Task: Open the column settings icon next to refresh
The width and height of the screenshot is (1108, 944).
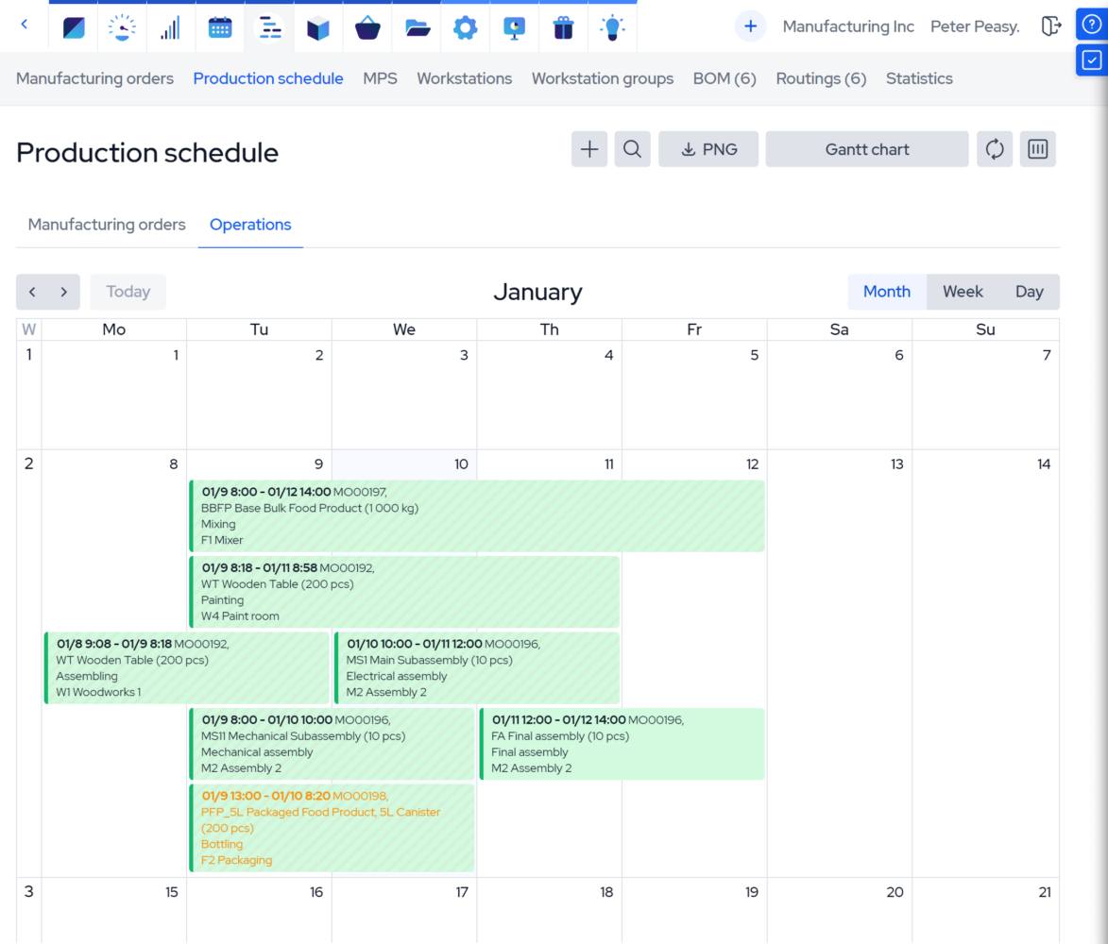Action: (1037, 148)
